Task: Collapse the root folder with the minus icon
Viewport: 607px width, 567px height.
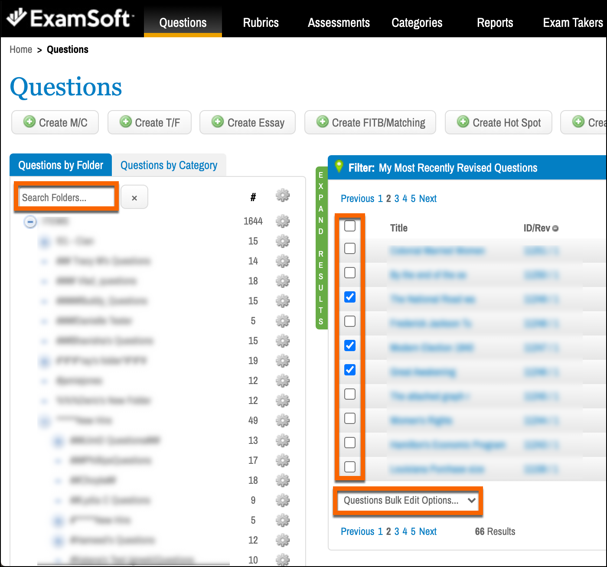Action: [30, 222]
